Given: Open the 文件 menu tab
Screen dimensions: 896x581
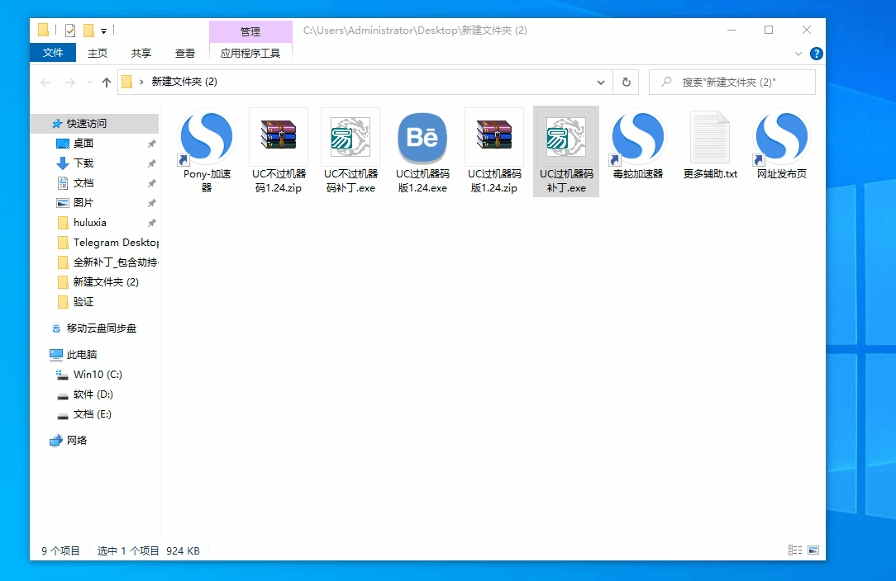Looking at the screenshot, I should coord(53,53).
